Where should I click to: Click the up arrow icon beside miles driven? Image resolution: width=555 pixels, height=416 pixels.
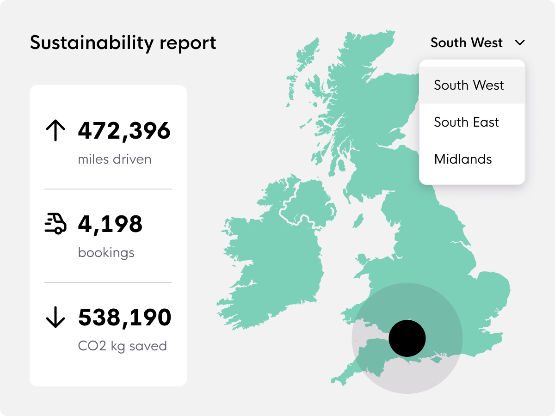55,131
